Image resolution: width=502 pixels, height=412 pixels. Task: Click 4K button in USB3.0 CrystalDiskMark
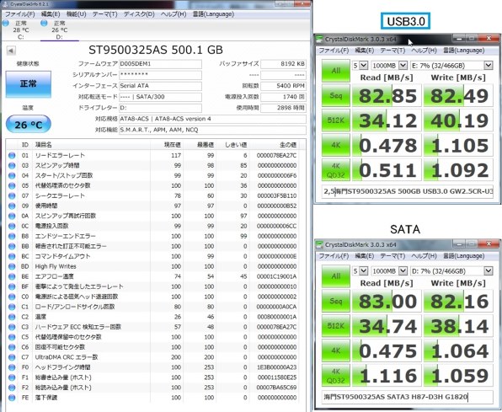(335, 145)
